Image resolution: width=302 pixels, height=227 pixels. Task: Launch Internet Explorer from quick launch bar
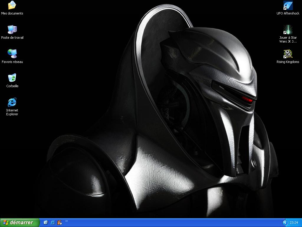(x=52, y=223)
